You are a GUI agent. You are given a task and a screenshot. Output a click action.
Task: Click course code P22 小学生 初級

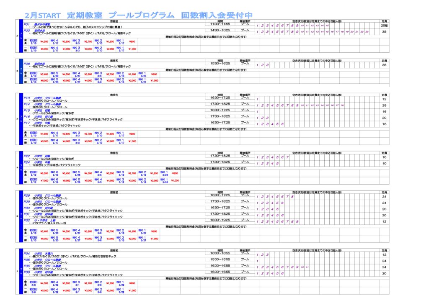click(x=37, y=156)
